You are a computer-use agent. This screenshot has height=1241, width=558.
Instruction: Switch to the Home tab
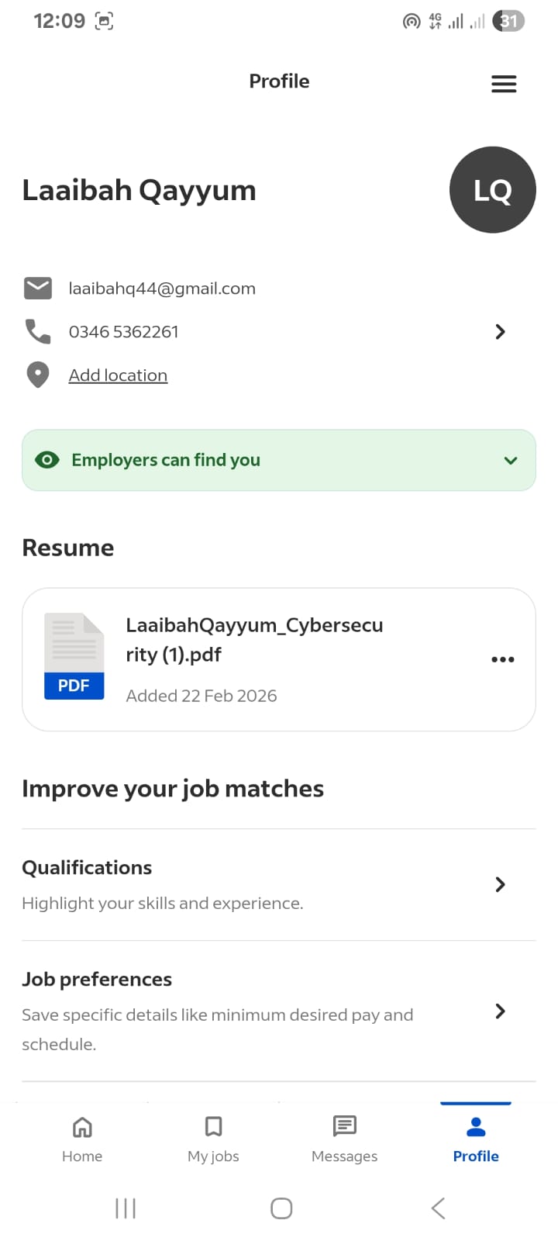pos(82,1139)
